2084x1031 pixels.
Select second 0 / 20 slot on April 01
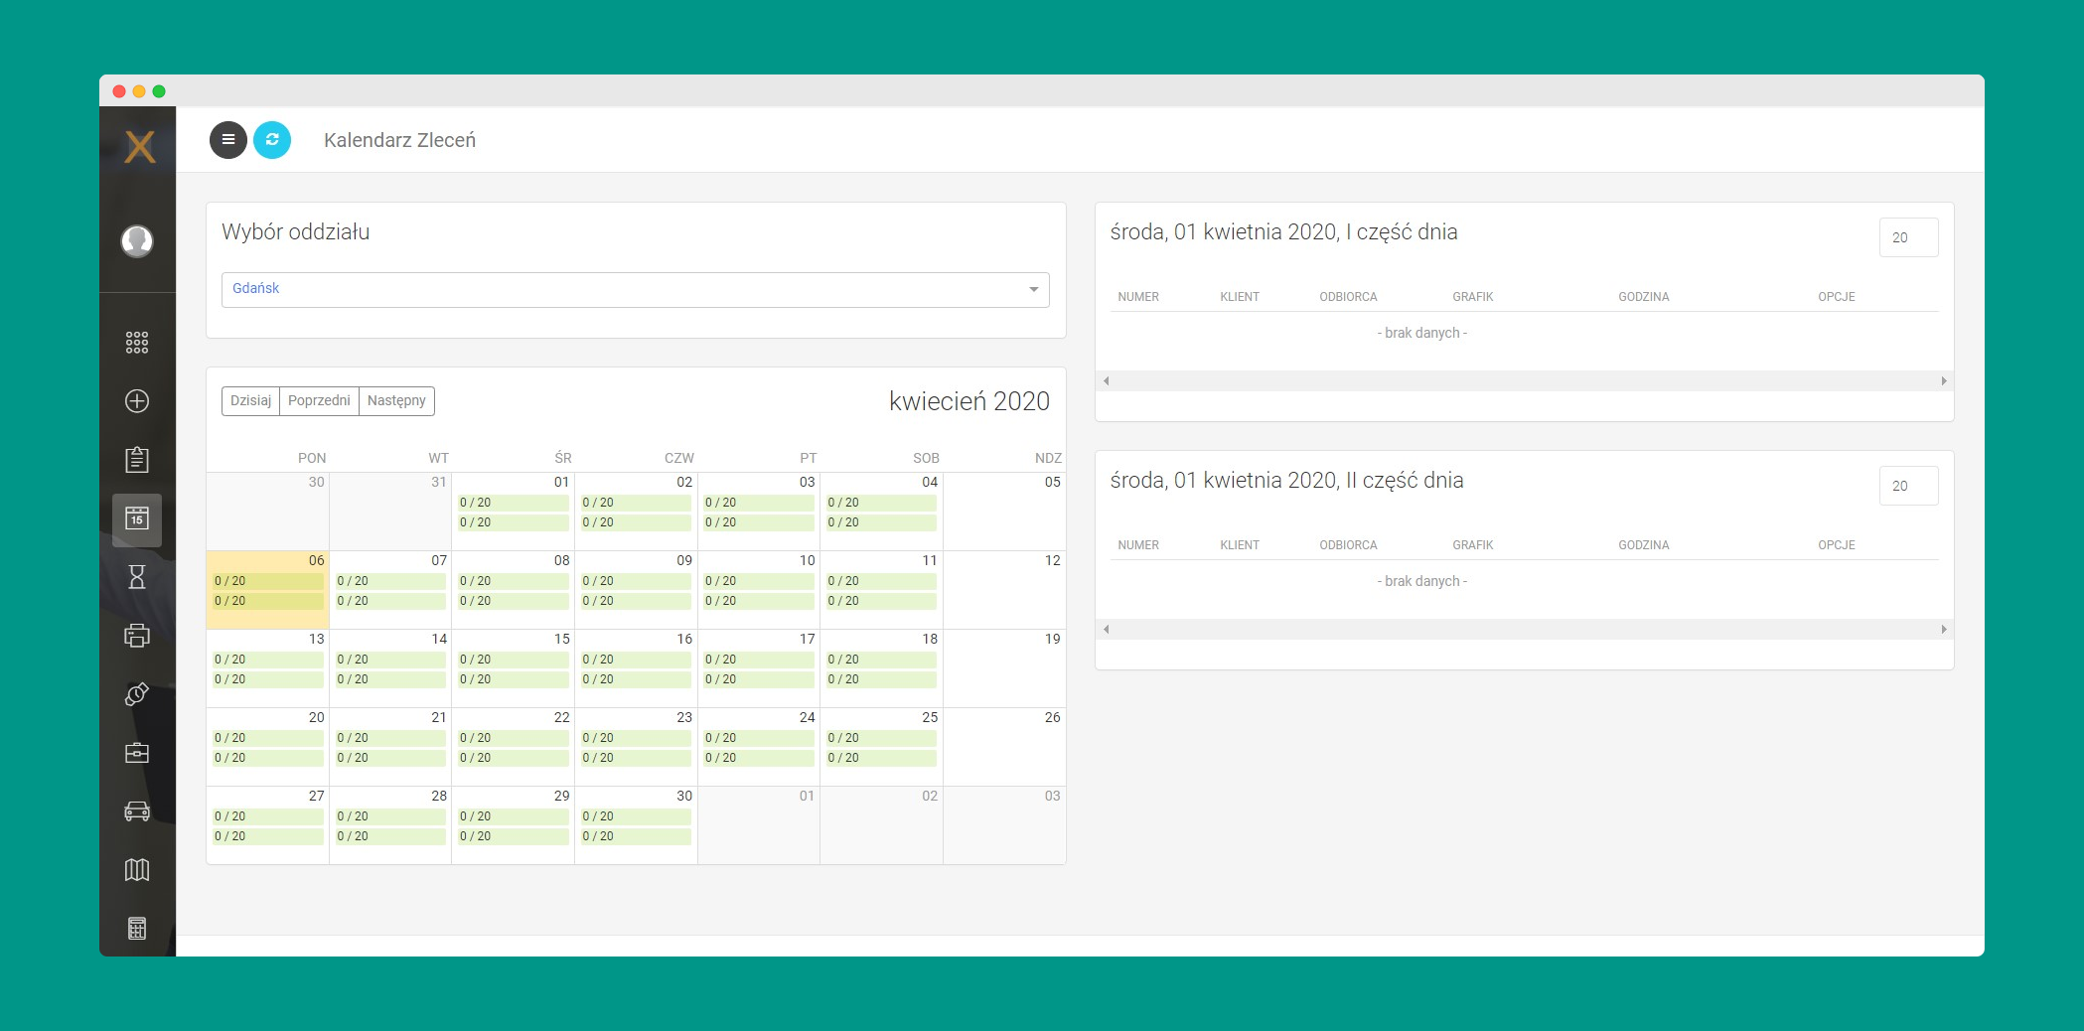point(513,522)
